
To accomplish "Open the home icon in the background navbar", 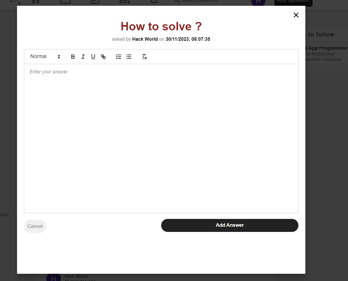I will click(x=36, y=1).
